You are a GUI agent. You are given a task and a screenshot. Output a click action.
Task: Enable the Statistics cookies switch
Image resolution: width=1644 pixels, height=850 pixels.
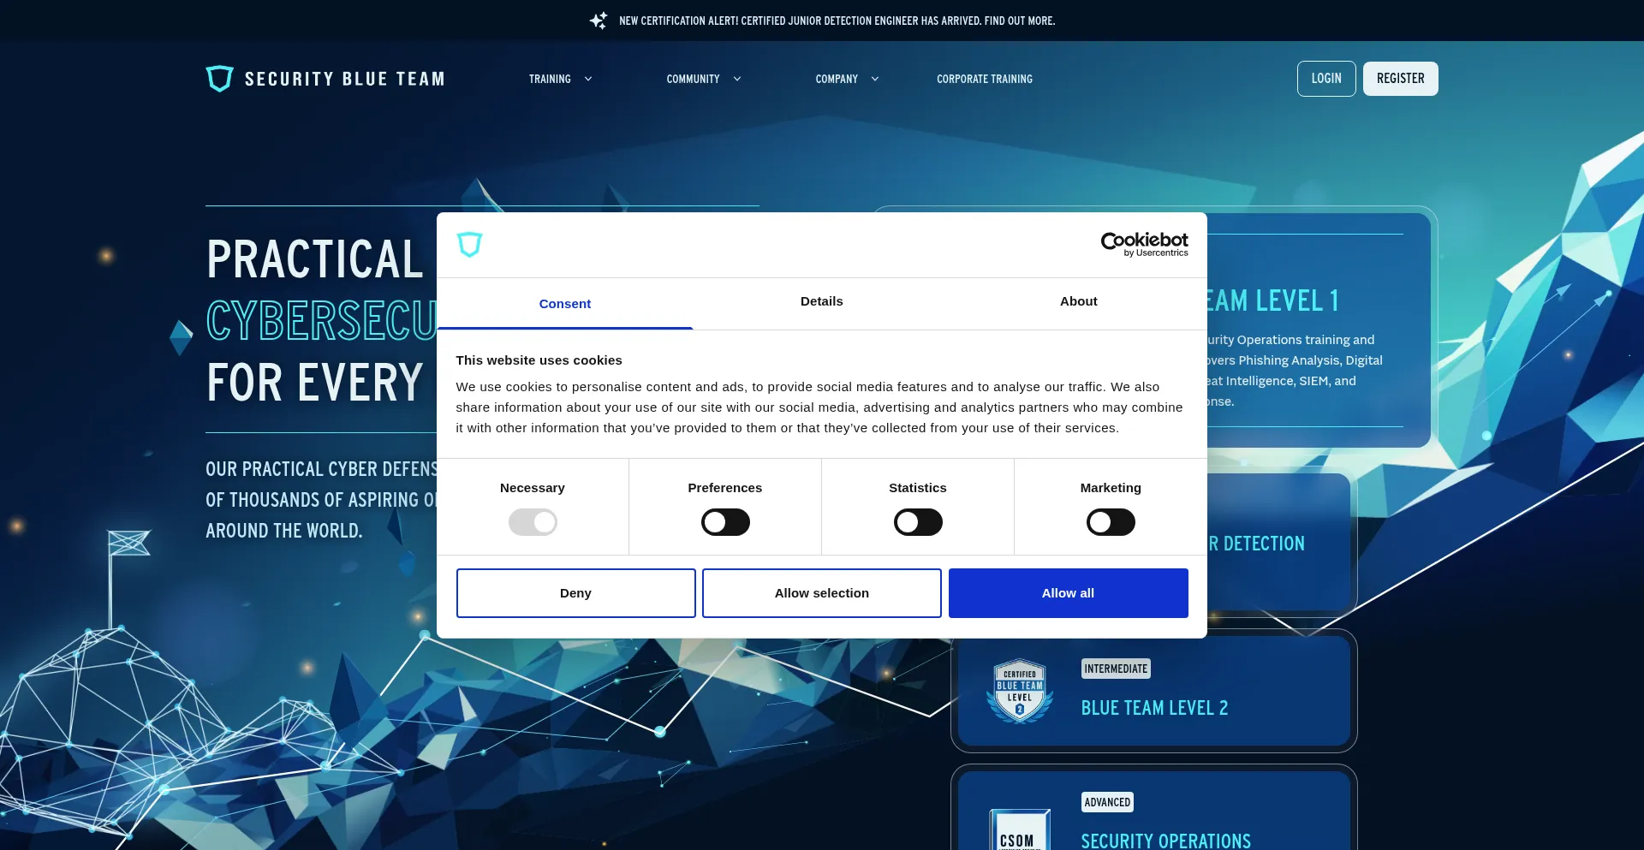pyautogui.click(x=918, y=522)
